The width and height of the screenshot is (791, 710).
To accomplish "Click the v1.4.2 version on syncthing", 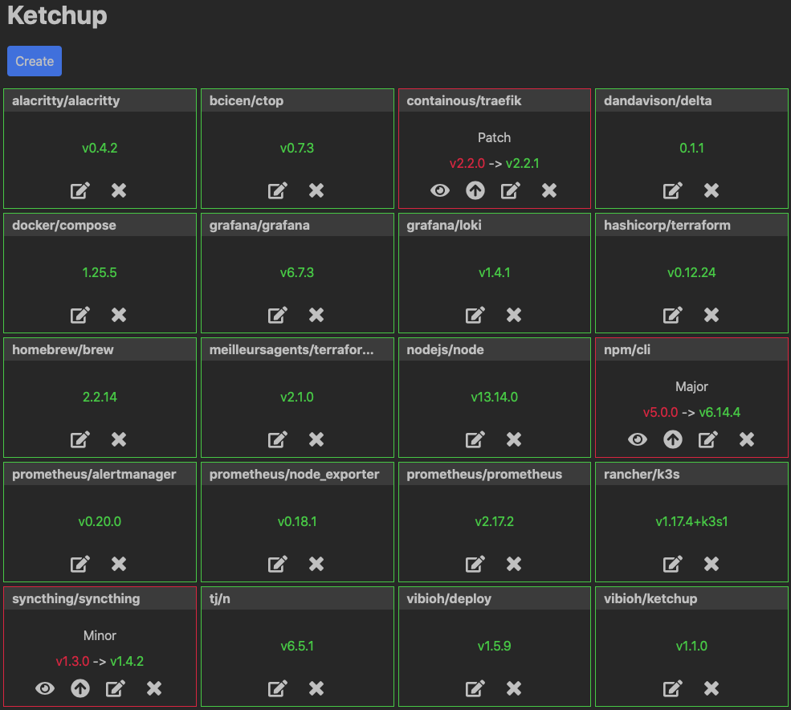I will pyautogui.click(x=127, y=661).
